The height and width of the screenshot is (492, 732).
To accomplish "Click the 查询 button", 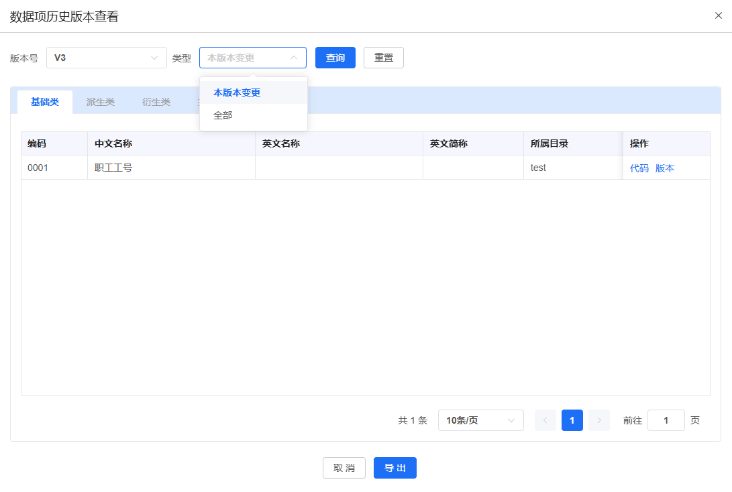I will 335,58.
